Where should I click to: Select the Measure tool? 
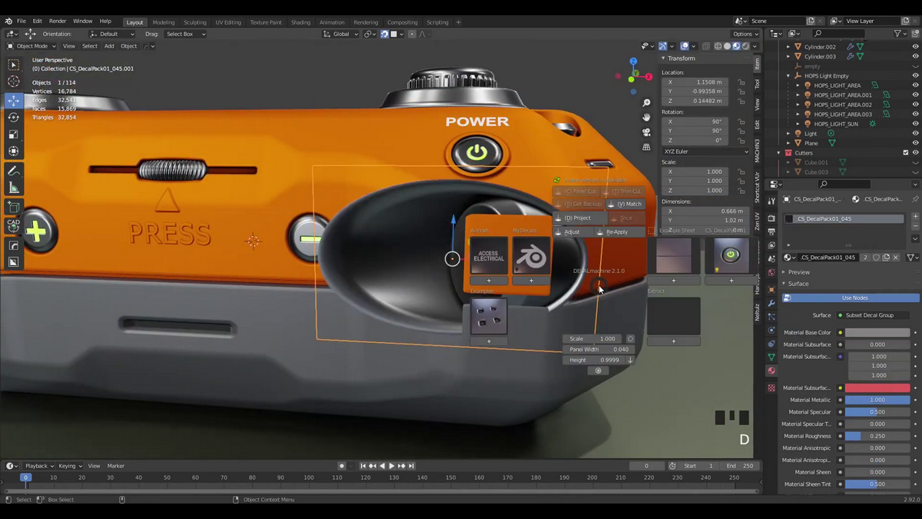pyautogui.click(x=14, y=188)
